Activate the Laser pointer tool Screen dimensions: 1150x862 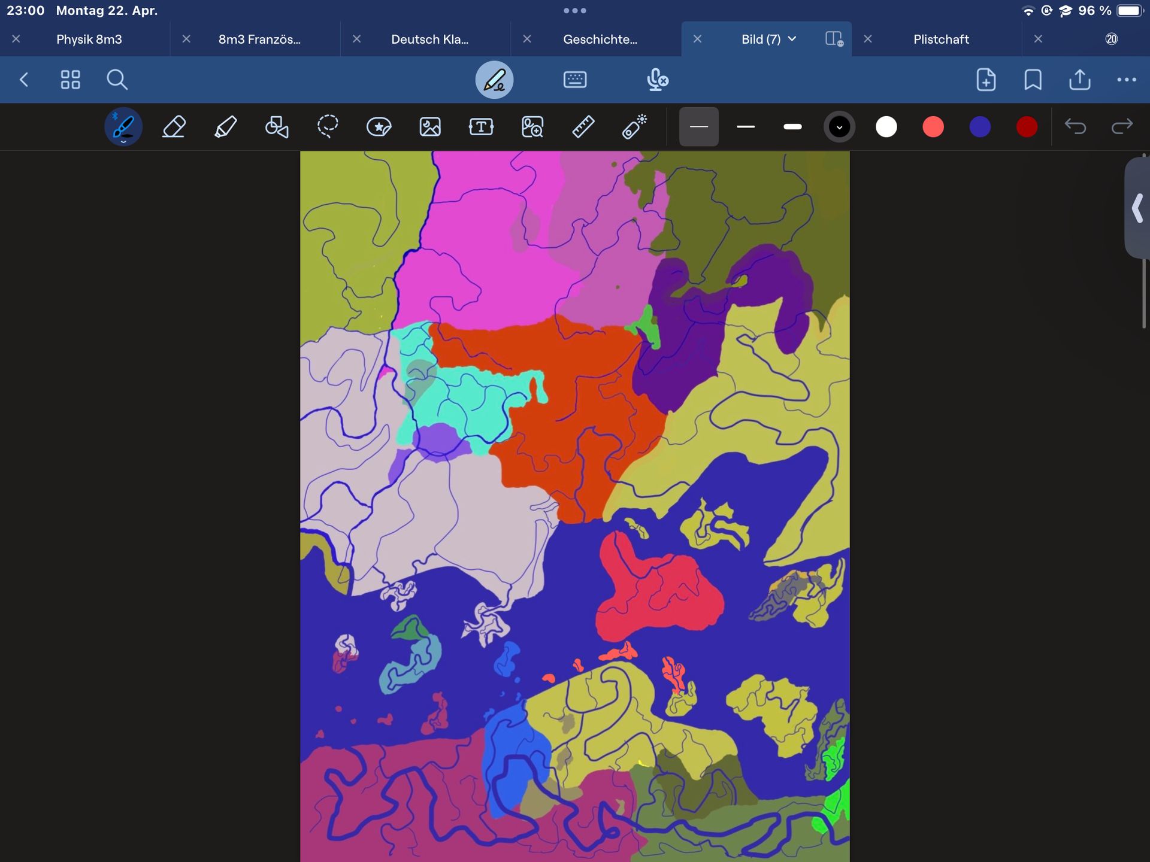pos(634,127)
